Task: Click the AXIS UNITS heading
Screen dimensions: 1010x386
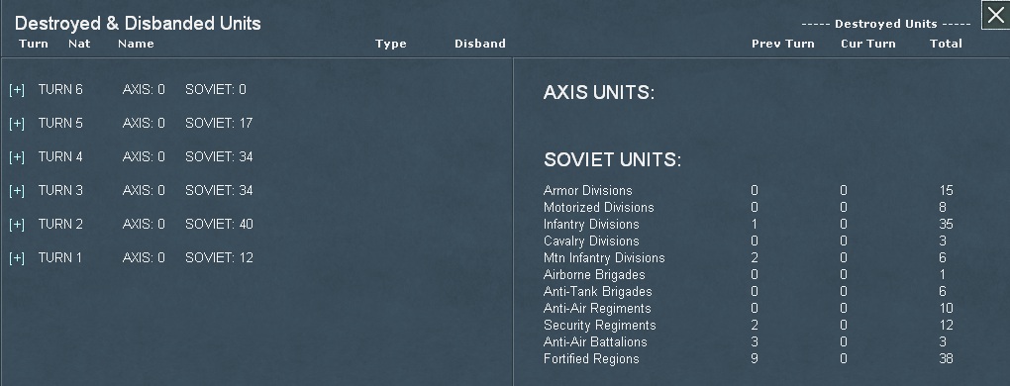Action: click(x=598, y=93)
